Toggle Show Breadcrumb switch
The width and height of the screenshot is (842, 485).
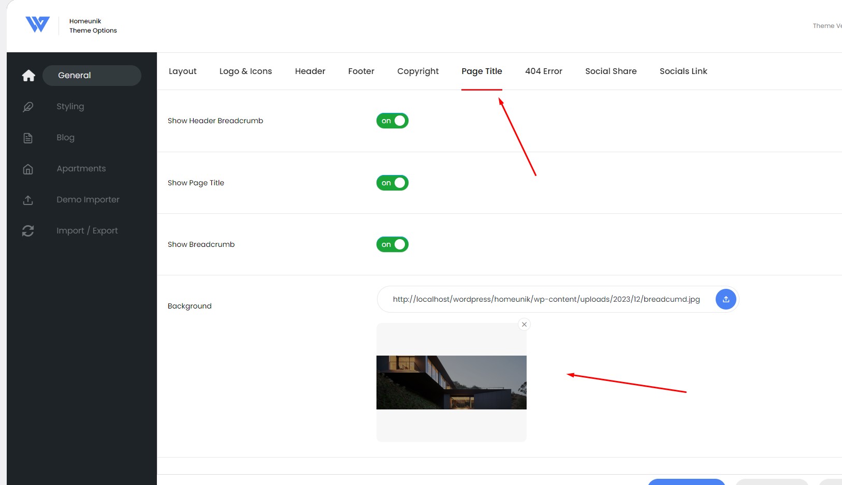tap(392, 244)
